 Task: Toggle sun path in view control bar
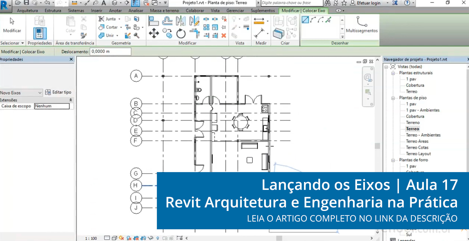point(121,238)
